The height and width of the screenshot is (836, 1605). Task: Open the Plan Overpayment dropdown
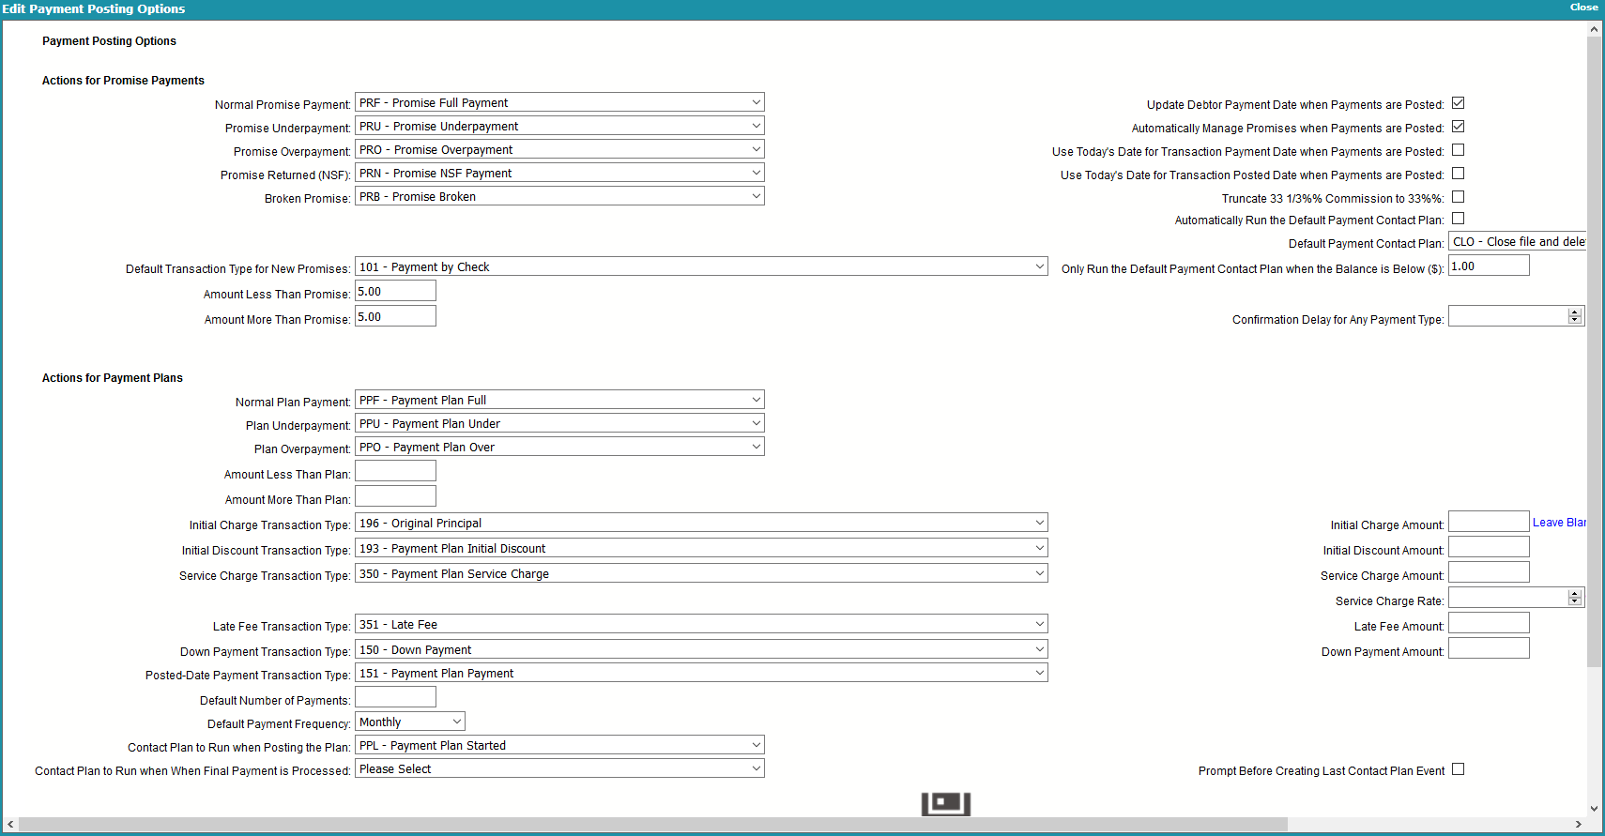[x=559, y=447]
